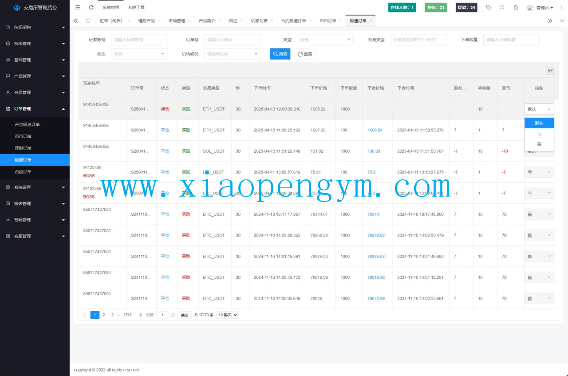Close the 风控 tab
The image size is (568, 376).
coord(241,20)
